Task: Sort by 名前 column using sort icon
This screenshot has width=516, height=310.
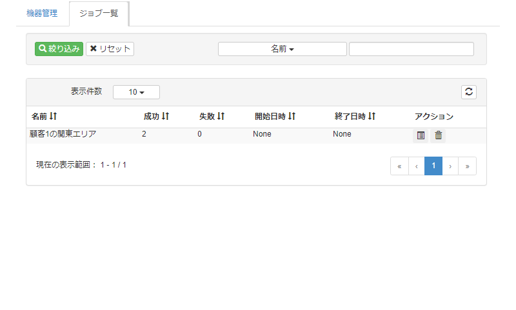Action: point(54,117)
